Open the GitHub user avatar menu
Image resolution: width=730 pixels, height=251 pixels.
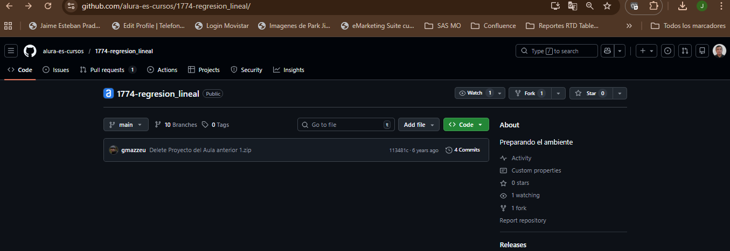tap(719, 51)
